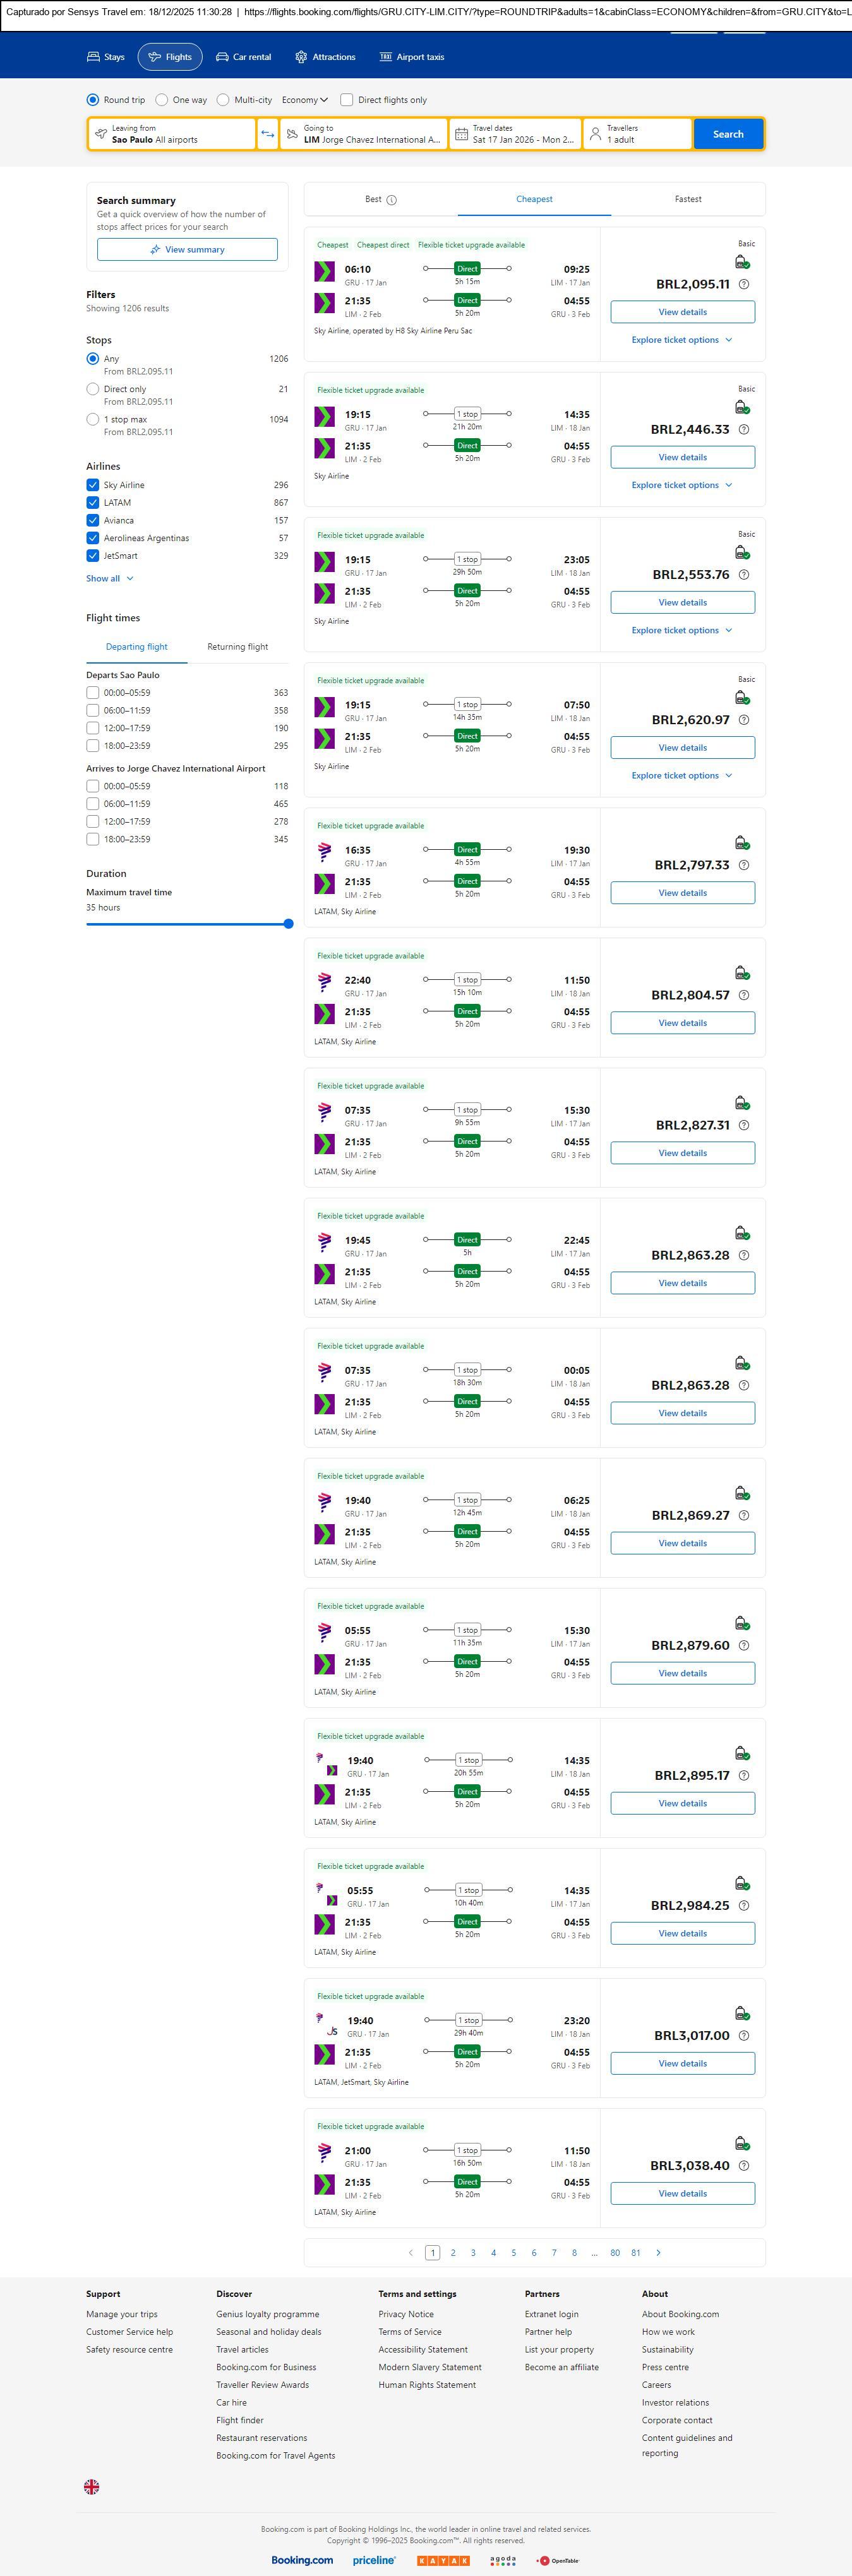
Task: Click the help icon next to BRL2,095.11
Action: pyautogui.click(x=743, y=285)
